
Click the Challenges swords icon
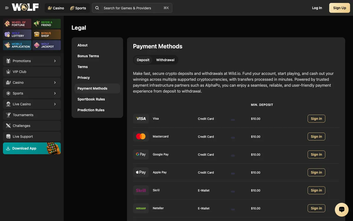tap(8, 126)
